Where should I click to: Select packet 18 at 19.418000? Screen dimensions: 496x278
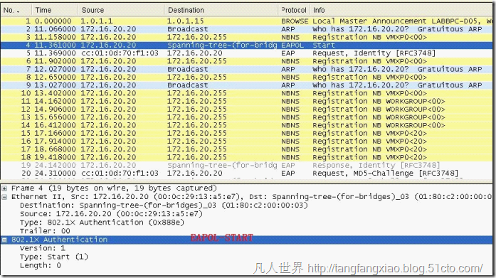(246, 157)
